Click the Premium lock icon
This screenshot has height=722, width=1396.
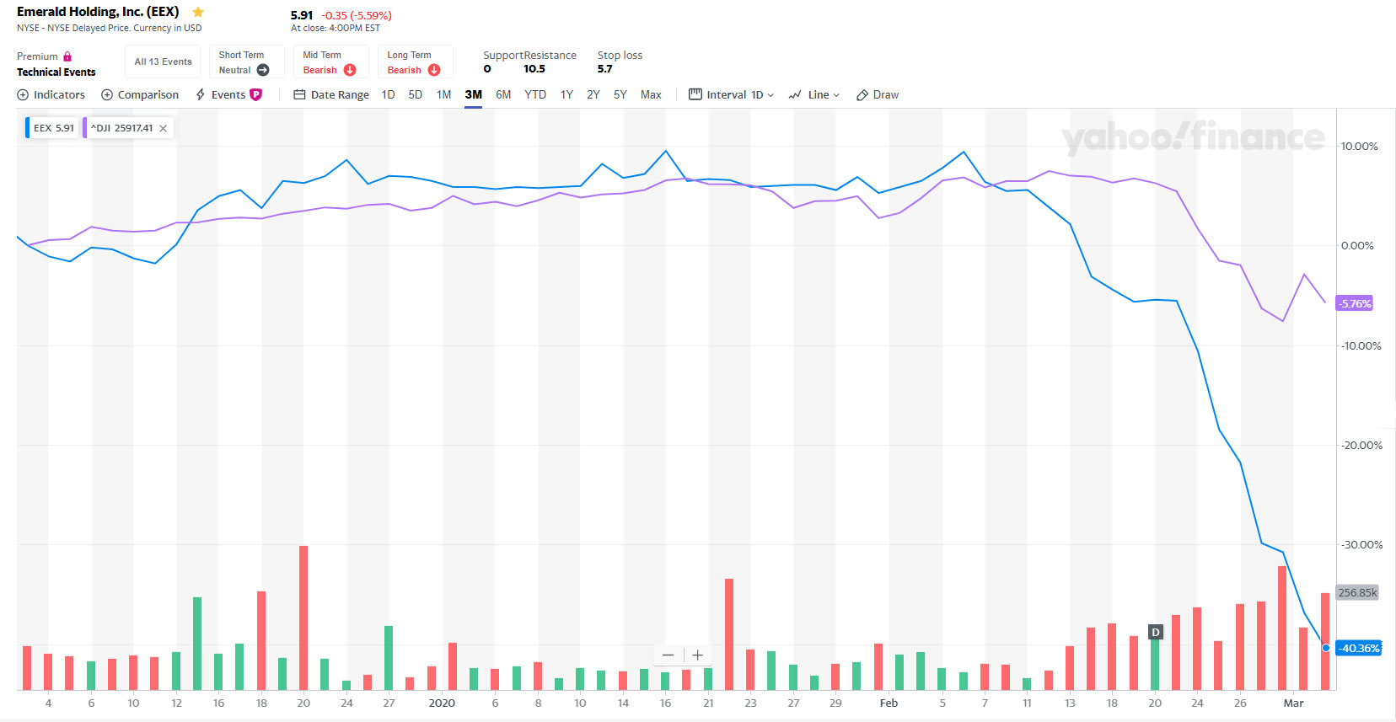[67, 56]
